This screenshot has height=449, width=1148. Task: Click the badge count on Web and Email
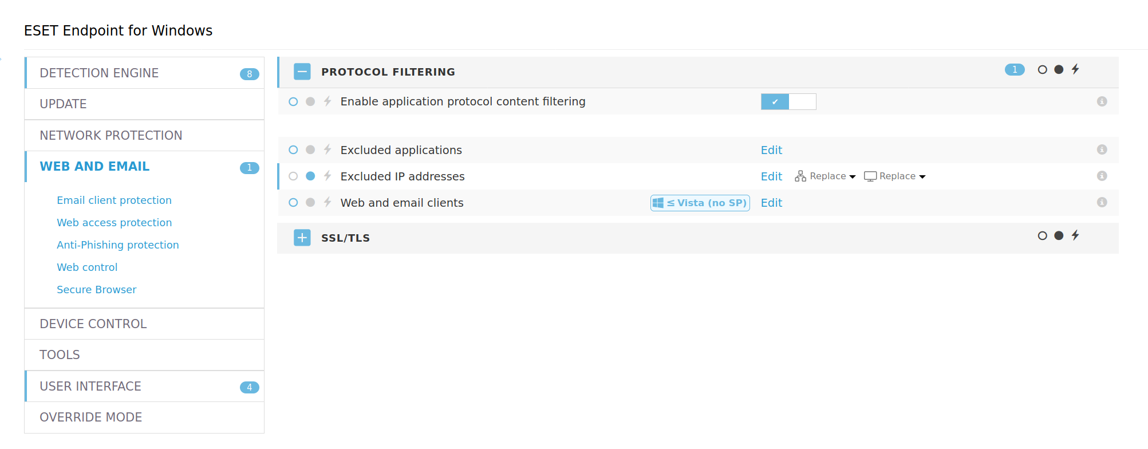click(x=249, y=168)
